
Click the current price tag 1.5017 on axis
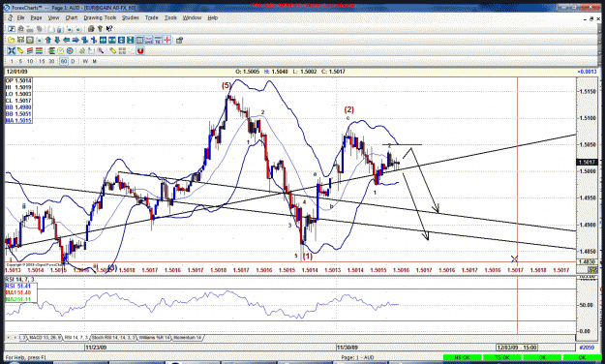pos(587,162)
